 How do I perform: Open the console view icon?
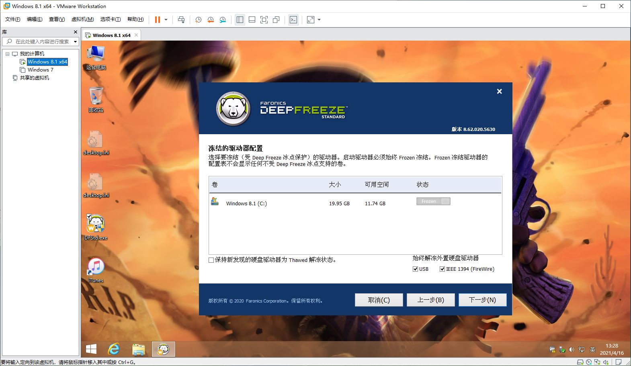pos(293,20)
